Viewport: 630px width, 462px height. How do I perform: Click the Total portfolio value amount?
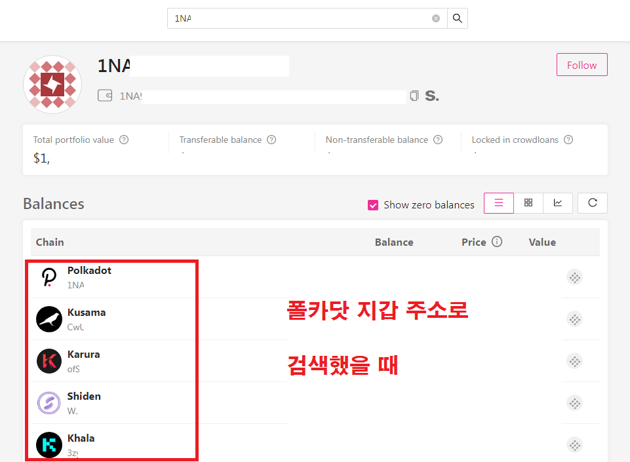point(42,159)
